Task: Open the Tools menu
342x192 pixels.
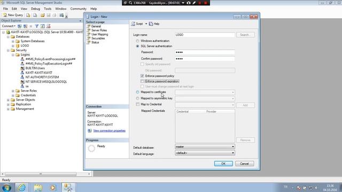Action: tap(48, 9)
